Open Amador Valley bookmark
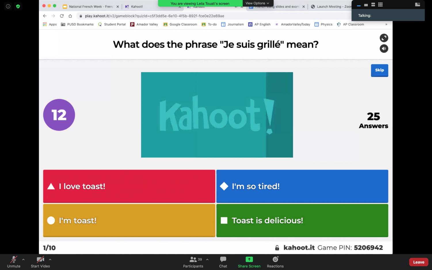This screenshot has width=432, height=270. pos(144,24)
